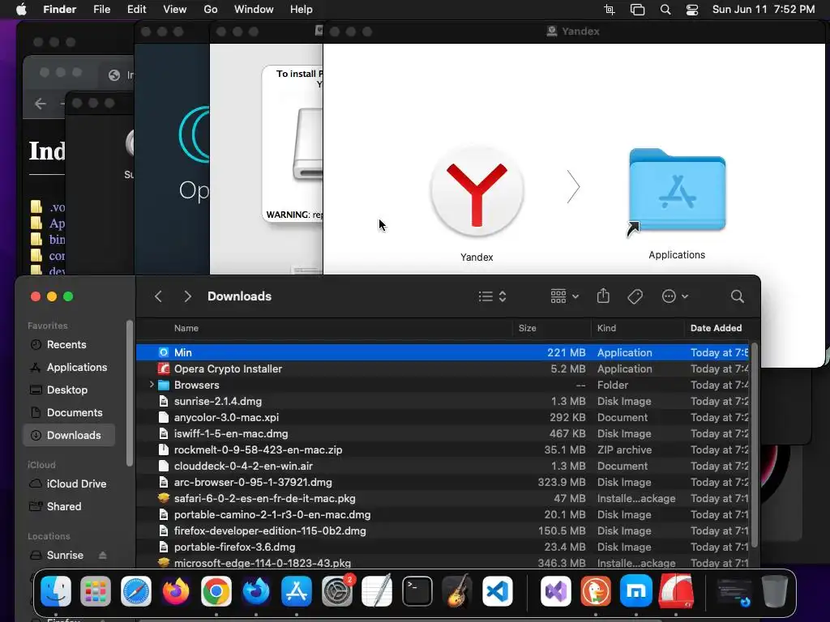Select the Sunrise volume in sidebar
The width and height of the screenshot is (830, 622).
click(65, 555)
